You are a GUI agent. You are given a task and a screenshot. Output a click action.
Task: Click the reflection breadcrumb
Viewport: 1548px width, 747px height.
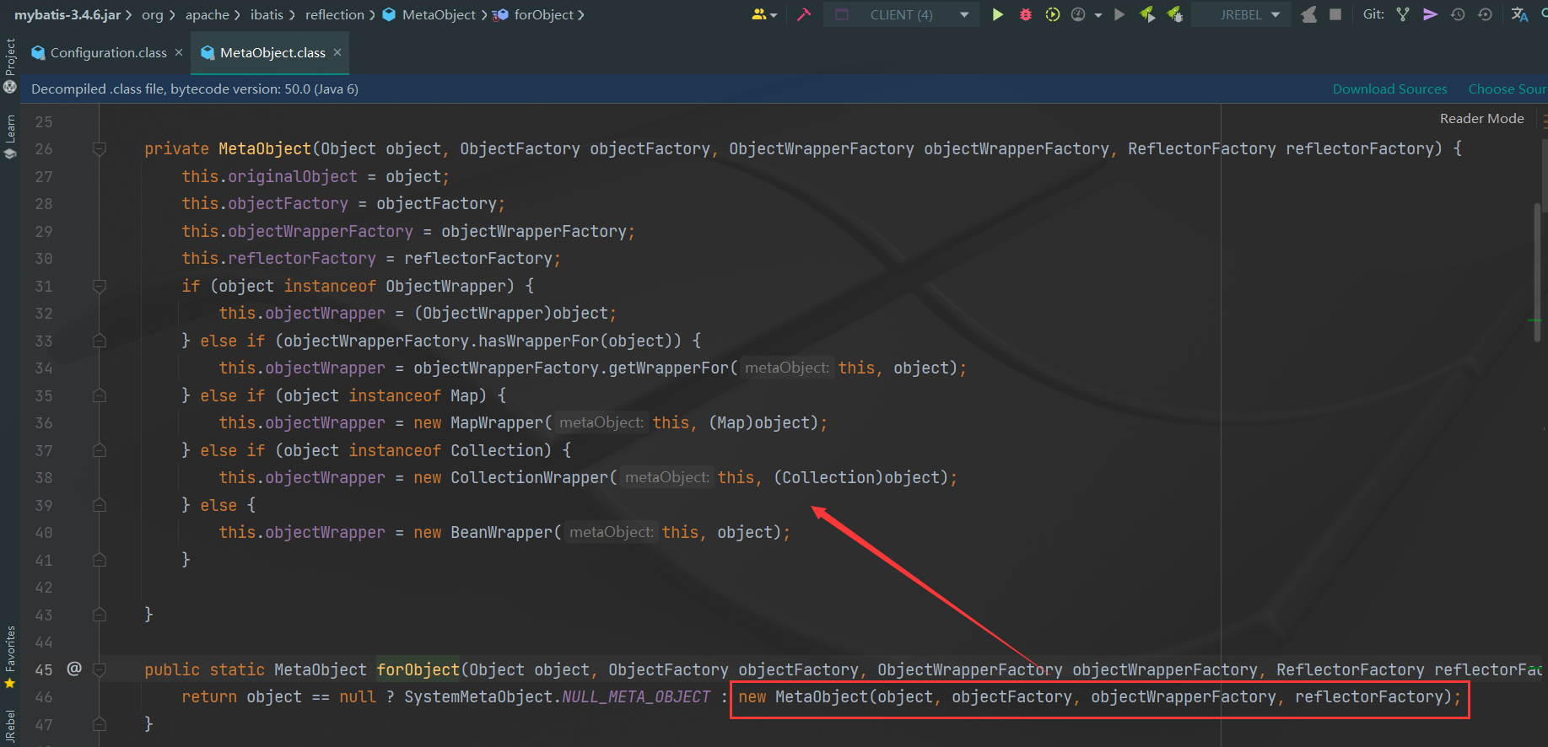pyautogui.click(x=335, y=14)
